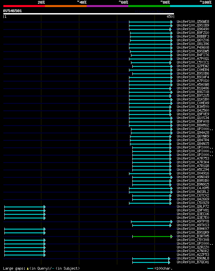Select the UniRef100_Q96490 label

(x=193, y=29)
